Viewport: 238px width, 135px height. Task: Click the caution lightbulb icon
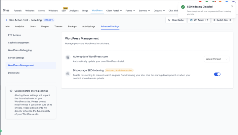tap(11, 91)
